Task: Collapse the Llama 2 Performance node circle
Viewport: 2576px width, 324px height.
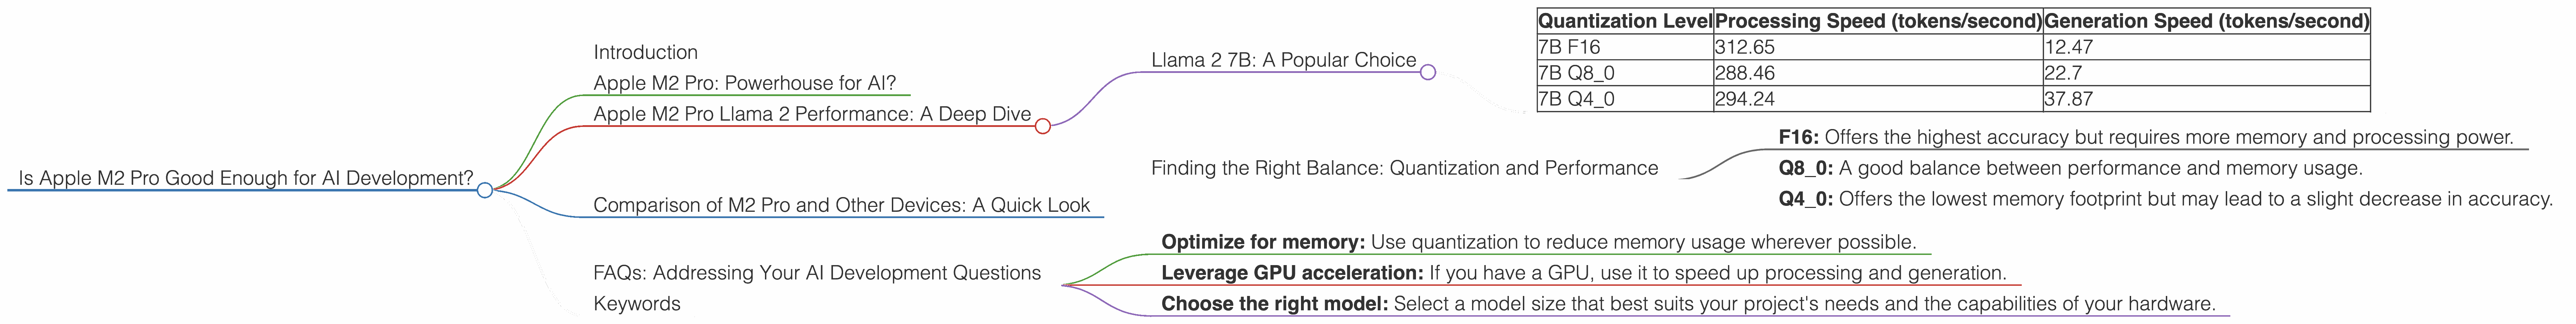Action: coord(1043,126)
